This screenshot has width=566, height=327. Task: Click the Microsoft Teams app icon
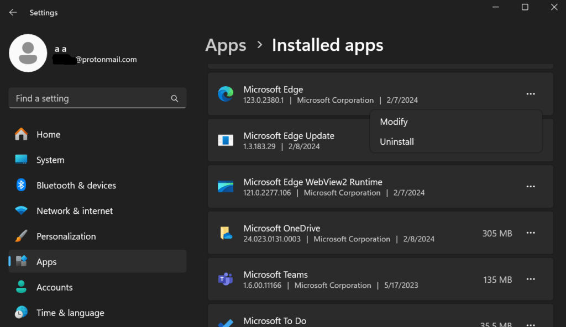coord(226,279)
